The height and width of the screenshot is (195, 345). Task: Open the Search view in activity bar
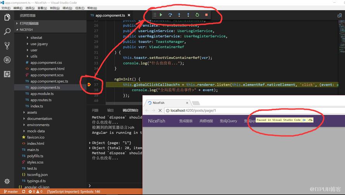tap(7, 31)
